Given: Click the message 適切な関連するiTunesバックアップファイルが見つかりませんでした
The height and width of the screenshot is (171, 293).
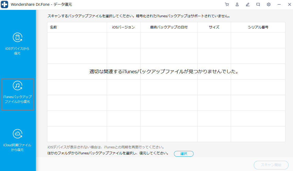Looking at the screenshot, I should (x=164, y=71).
